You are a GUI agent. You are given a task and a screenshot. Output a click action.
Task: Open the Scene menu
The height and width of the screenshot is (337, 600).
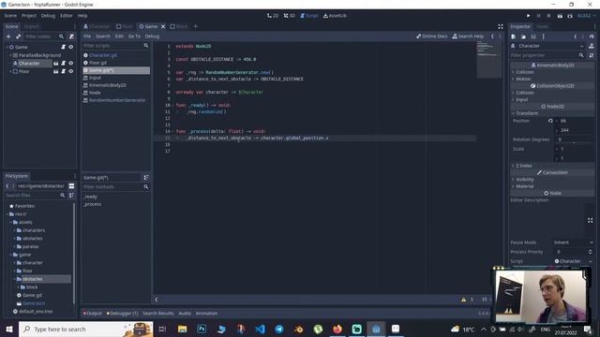coord(10,16)
